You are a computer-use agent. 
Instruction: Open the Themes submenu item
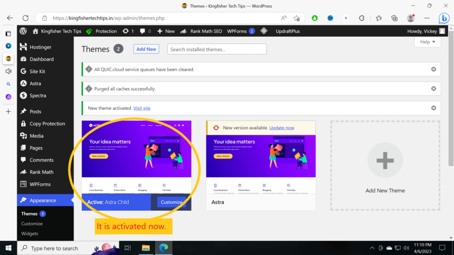click(29, 214)
